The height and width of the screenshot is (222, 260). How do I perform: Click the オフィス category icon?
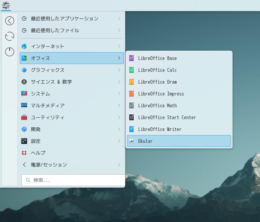click(24, 58)
